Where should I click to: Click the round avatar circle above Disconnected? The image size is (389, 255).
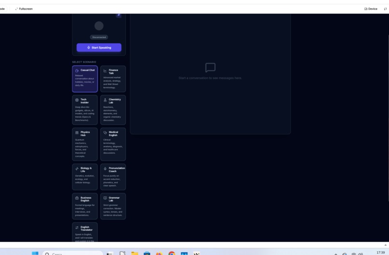click(x=99, y=26)
